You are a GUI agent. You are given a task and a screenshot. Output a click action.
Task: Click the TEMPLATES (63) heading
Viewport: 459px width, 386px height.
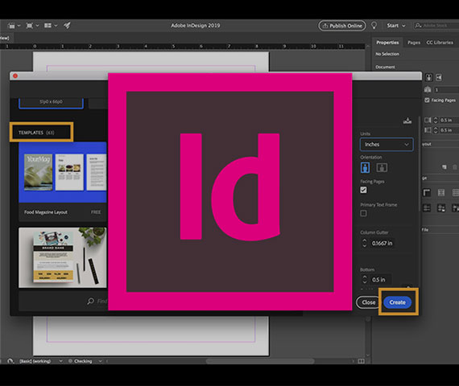(x=36, y=133)
